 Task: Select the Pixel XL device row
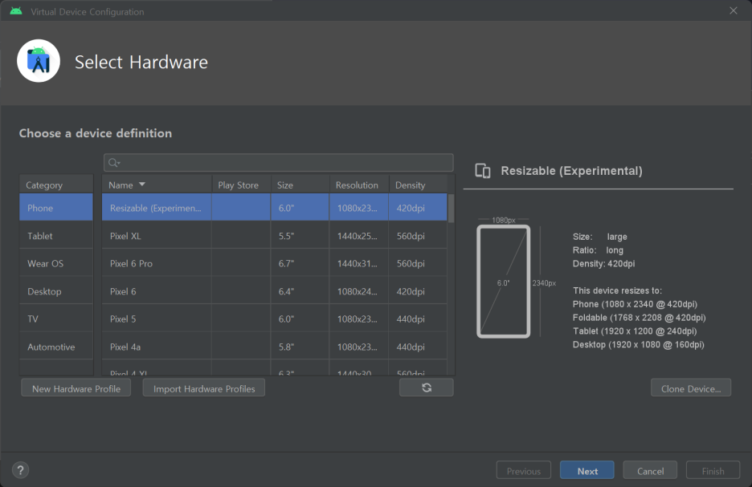pyautogui.click(x=275, y=236)
